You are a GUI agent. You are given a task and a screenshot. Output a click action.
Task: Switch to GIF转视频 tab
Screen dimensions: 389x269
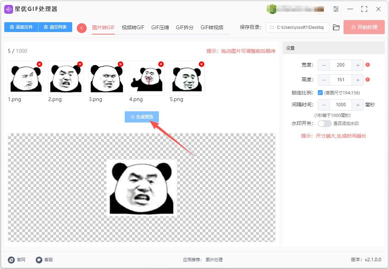tap(212, 27)
